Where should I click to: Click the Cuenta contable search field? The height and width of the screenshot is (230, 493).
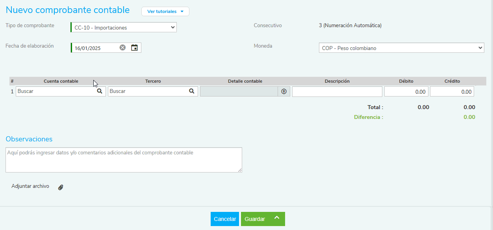click(56, 91)
